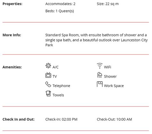
Task: Click the Check-Out: 10:00 AM text
Action: click(x=114, y=119)
